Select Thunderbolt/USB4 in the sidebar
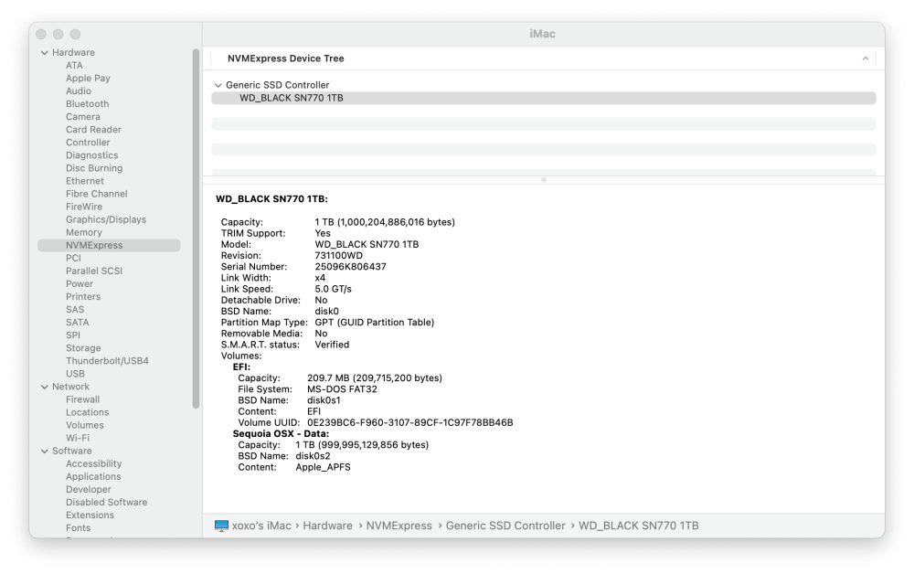 (107, 361)
